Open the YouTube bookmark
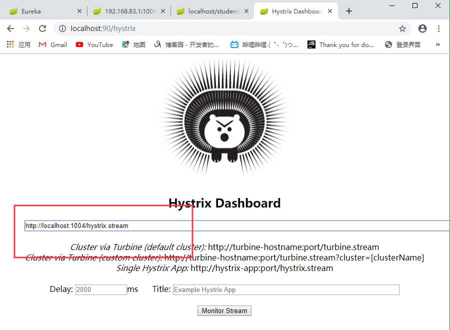 pyautogui.click(x=94, y=44)
